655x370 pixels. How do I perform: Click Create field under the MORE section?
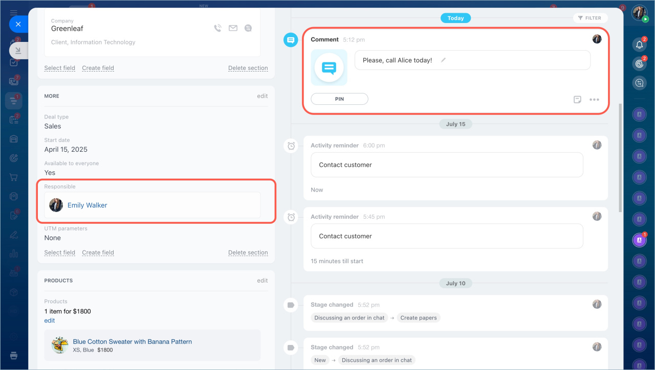point(98,252)
